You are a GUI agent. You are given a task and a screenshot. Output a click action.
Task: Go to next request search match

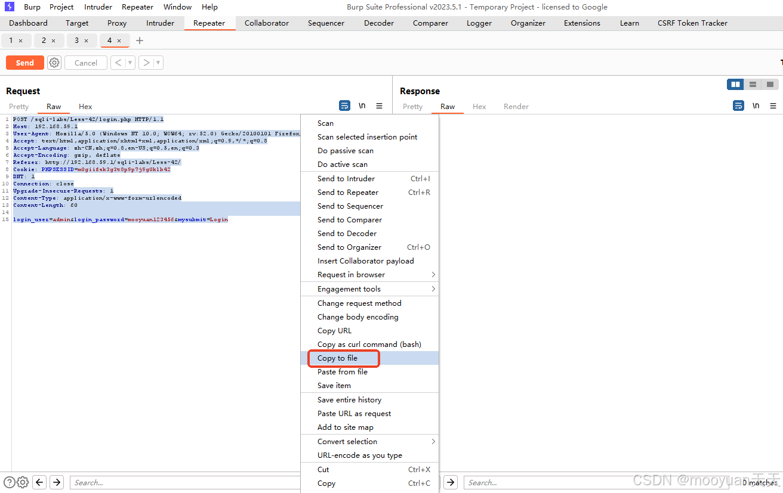point(56,482)
